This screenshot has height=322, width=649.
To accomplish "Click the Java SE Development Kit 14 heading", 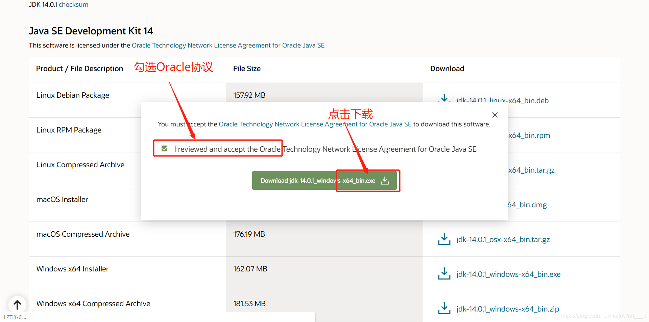I will tap(91, 31).
